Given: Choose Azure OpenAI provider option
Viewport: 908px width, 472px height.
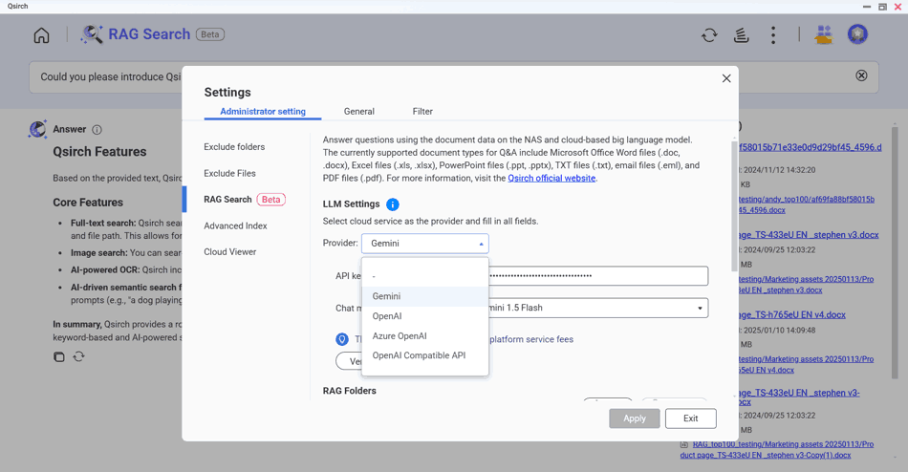Looking at the screenshot, I should point(425,336).
